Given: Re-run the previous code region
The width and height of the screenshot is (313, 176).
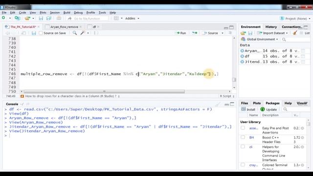Looking at the screenshot, I should [195, 33].
